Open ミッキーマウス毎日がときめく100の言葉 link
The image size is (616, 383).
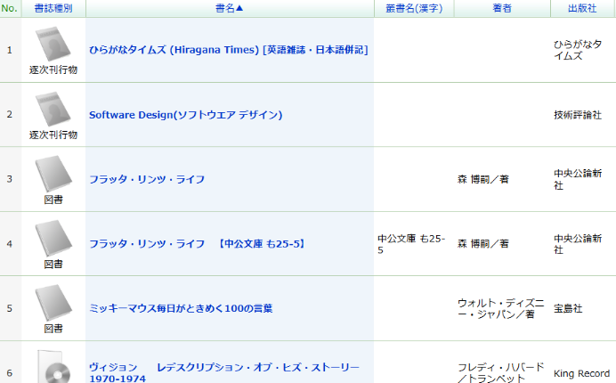(181, 308)
